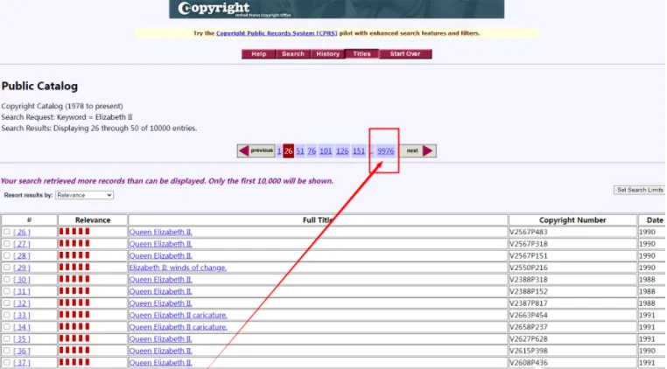Open record number link [ 26 ]

(x=22, y=232)
